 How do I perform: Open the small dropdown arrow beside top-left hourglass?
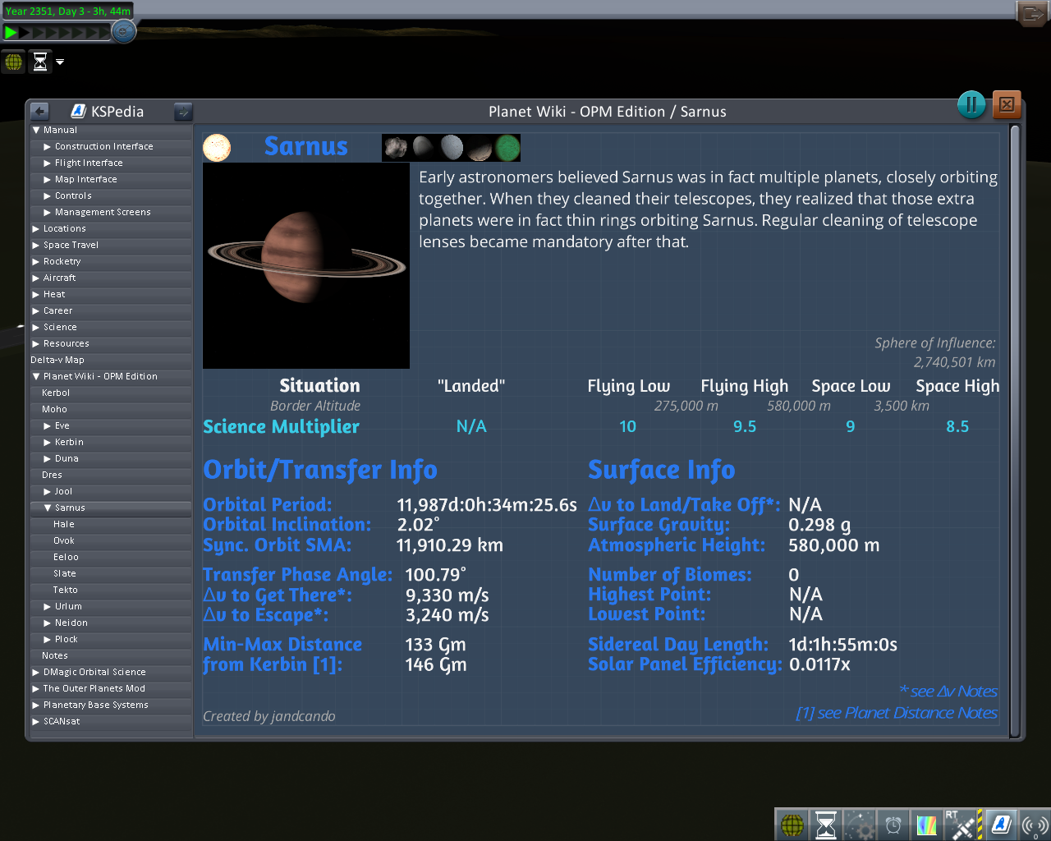click(x=60, y=62)
